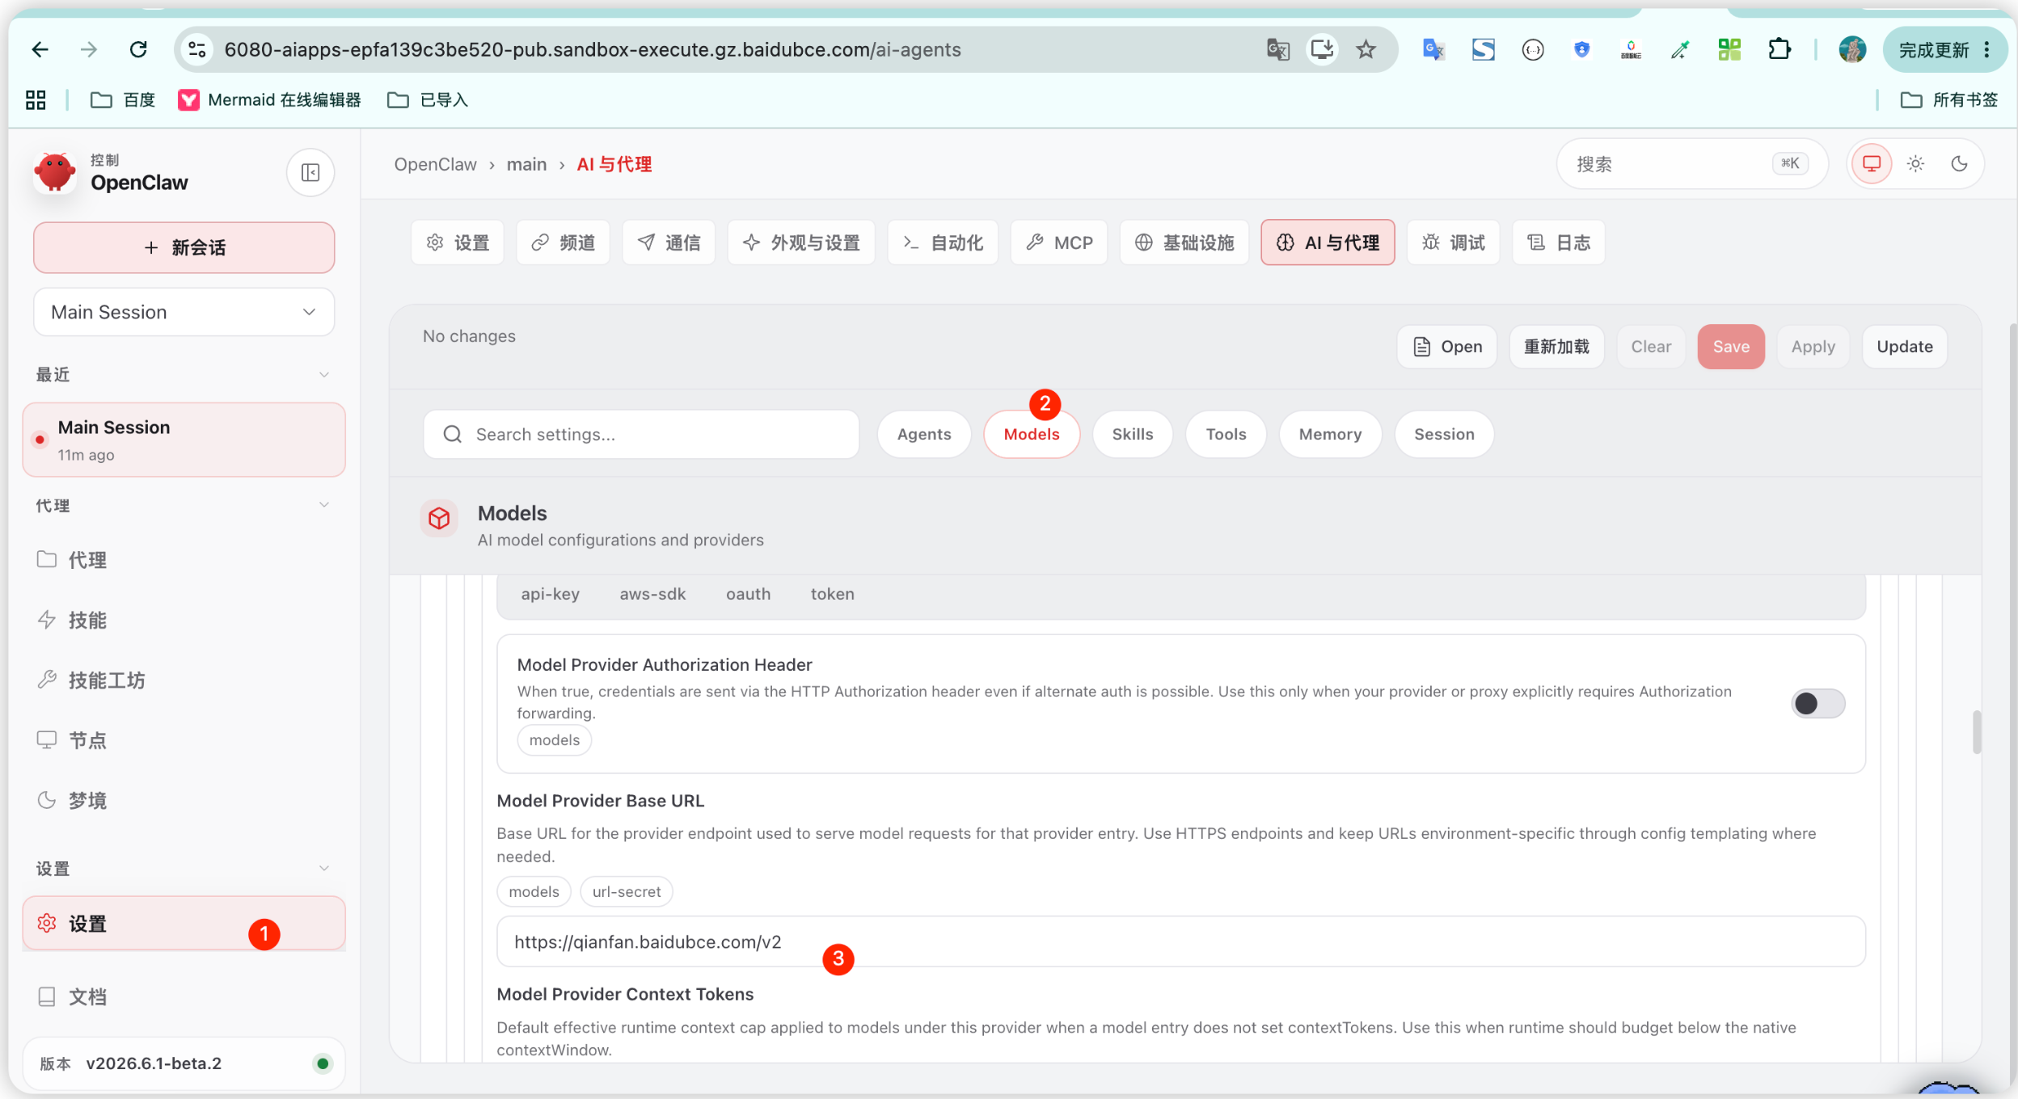Screen dimensions: 2018x1099
Task: Open the 已导入 bookmark folder
Action: tap(428, 100)
